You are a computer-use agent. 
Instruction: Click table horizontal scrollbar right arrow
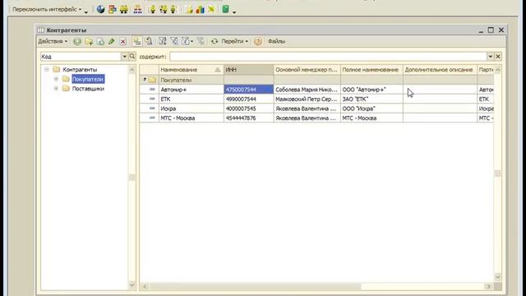[489, 286]
